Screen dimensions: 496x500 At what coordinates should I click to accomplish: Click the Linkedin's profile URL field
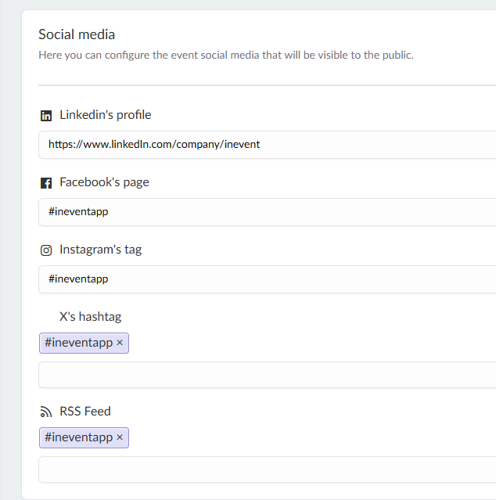(267, 145)
